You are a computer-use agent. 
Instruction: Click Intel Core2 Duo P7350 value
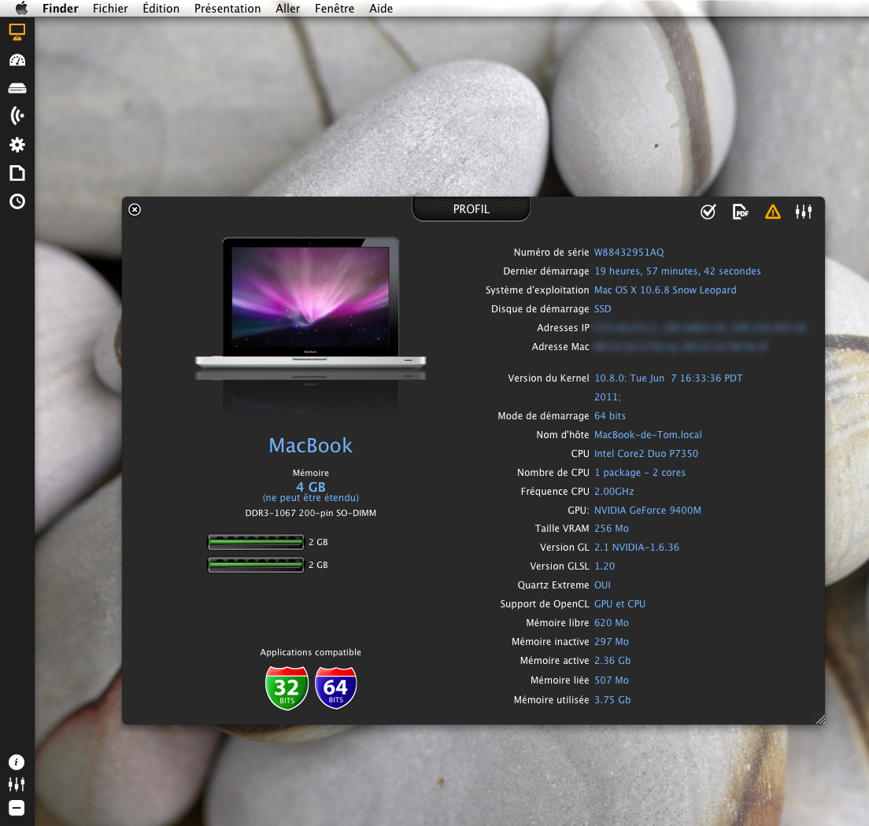pos(646,453)
